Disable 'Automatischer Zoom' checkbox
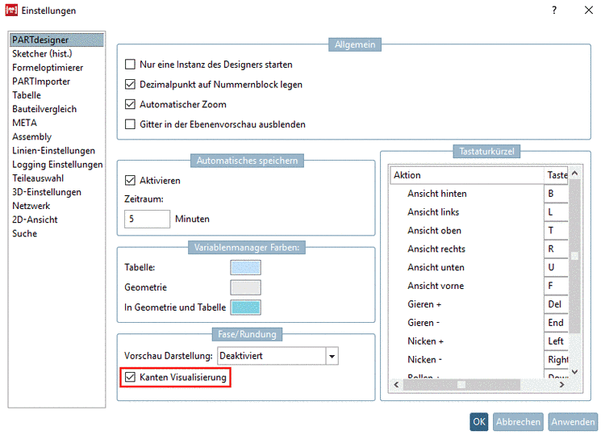The image size is (605, 435). (130, 104)
